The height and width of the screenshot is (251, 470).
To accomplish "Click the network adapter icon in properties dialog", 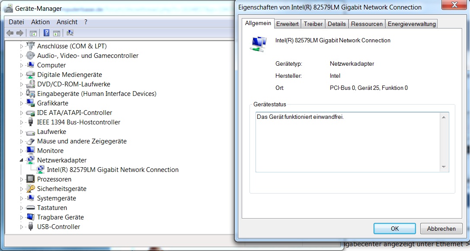I will (x=258, y=44).
